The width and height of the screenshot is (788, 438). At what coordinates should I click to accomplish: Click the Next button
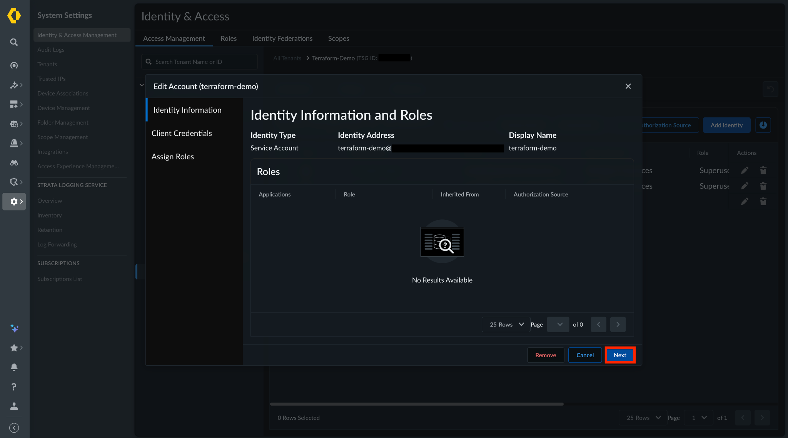(x=620, y=355)
